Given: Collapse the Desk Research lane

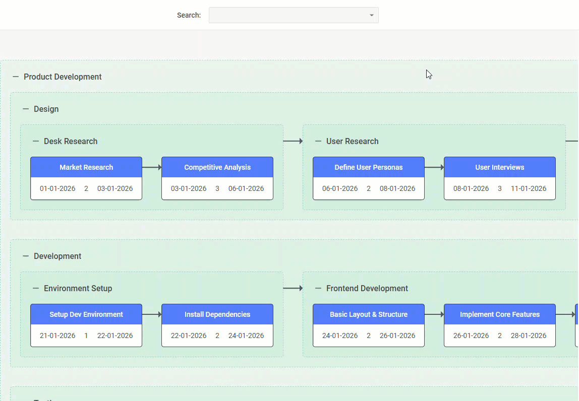Looking at the screenshot, I should pos(34,141).
